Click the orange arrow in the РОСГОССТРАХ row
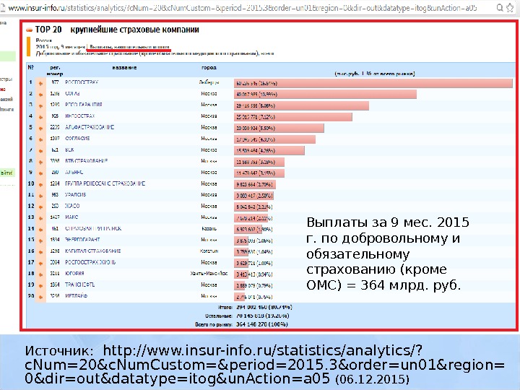The height and width of the screenshot is (390, 520). tap(40, 83)
